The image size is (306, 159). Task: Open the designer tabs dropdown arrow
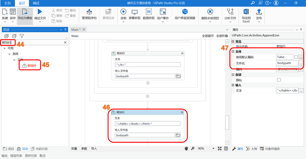227,30
